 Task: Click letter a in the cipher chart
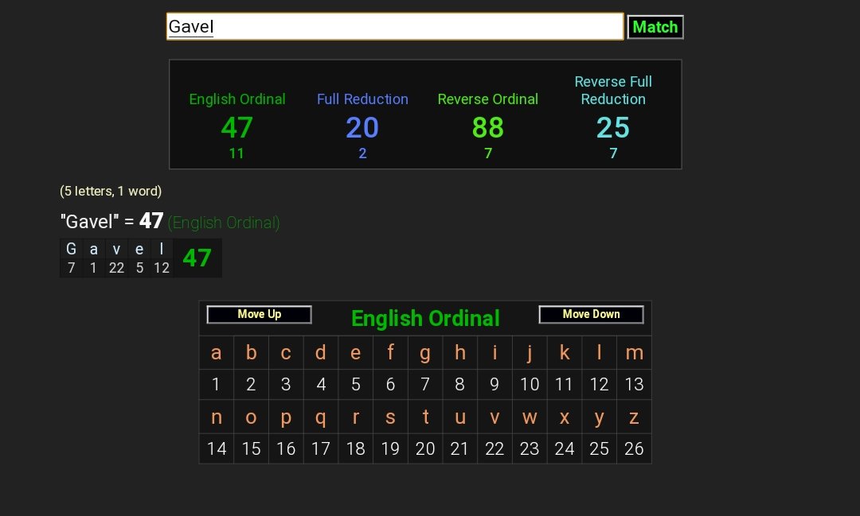216,353
